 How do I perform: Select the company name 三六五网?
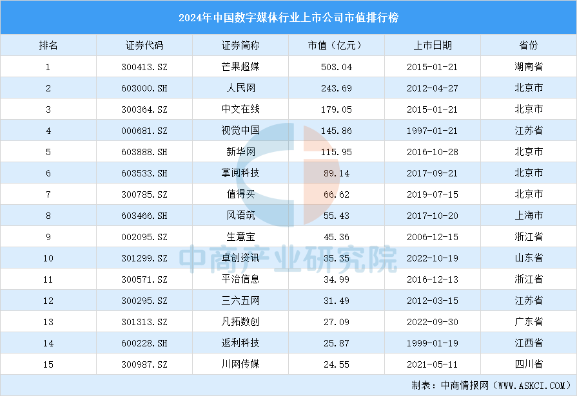click(240, 301)
